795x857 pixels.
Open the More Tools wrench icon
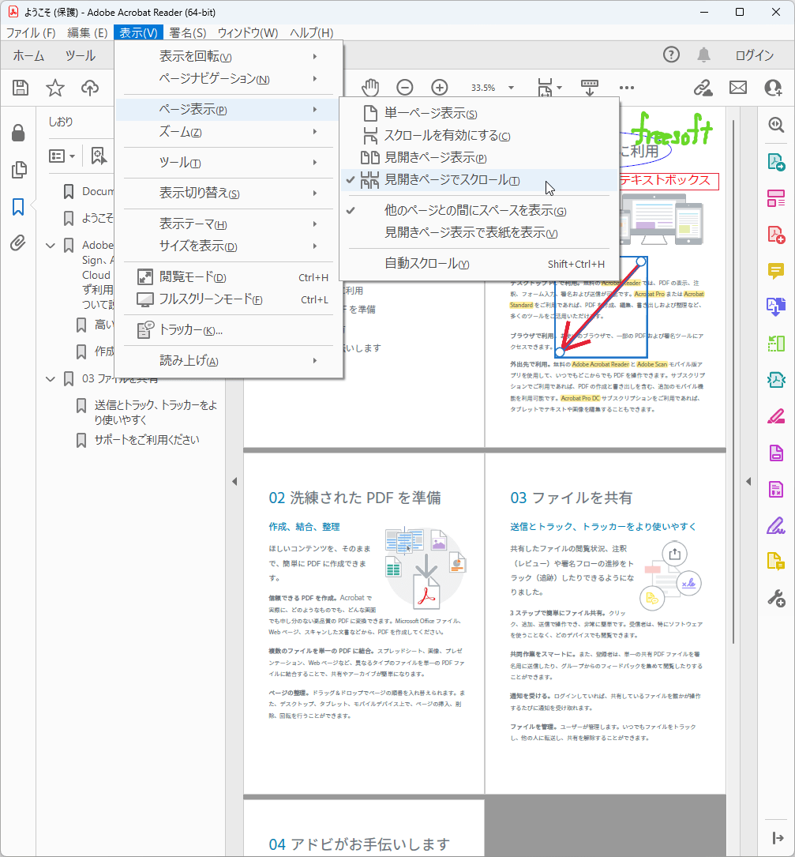776,599
